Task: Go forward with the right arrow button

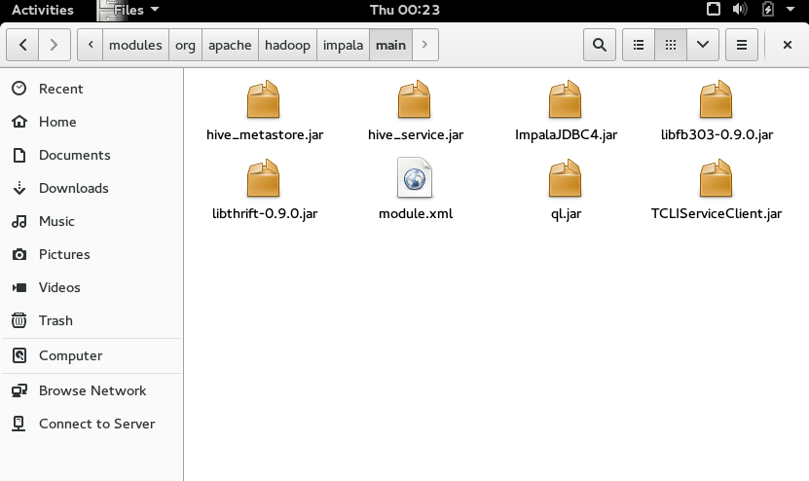Action: click(54, 45)
